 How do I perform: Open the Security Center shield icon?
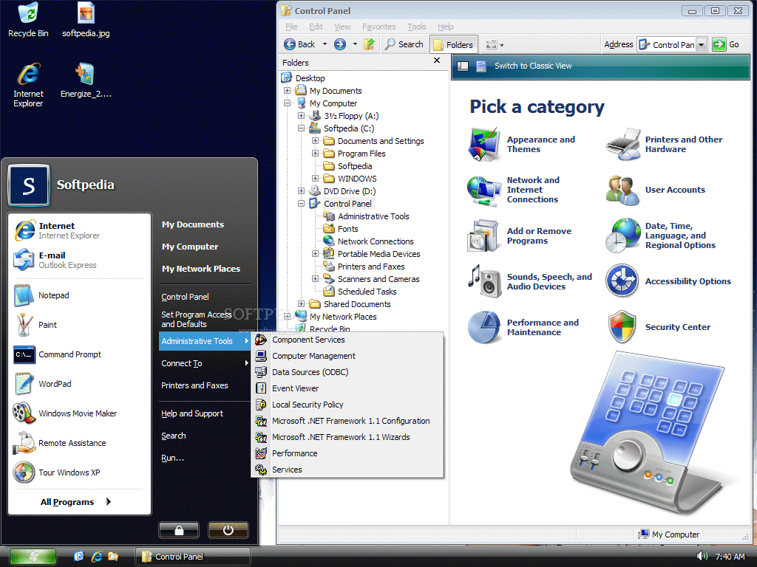[x=622, y=327]
